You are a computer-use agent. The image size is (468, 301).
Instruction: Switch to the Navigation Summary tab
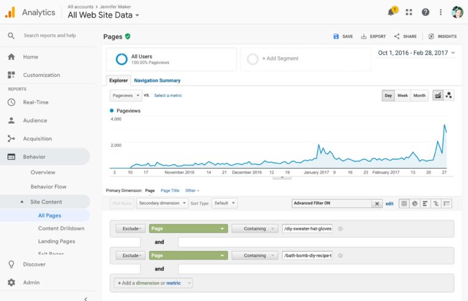[x=157, y=80]
